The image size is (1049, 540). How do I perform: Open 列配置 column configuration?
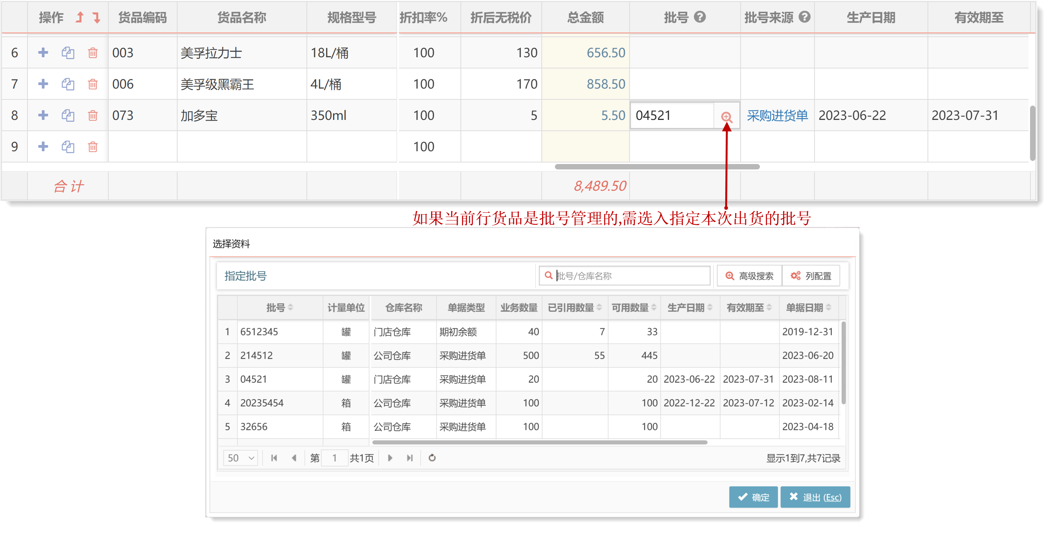[x=811, y=276]
